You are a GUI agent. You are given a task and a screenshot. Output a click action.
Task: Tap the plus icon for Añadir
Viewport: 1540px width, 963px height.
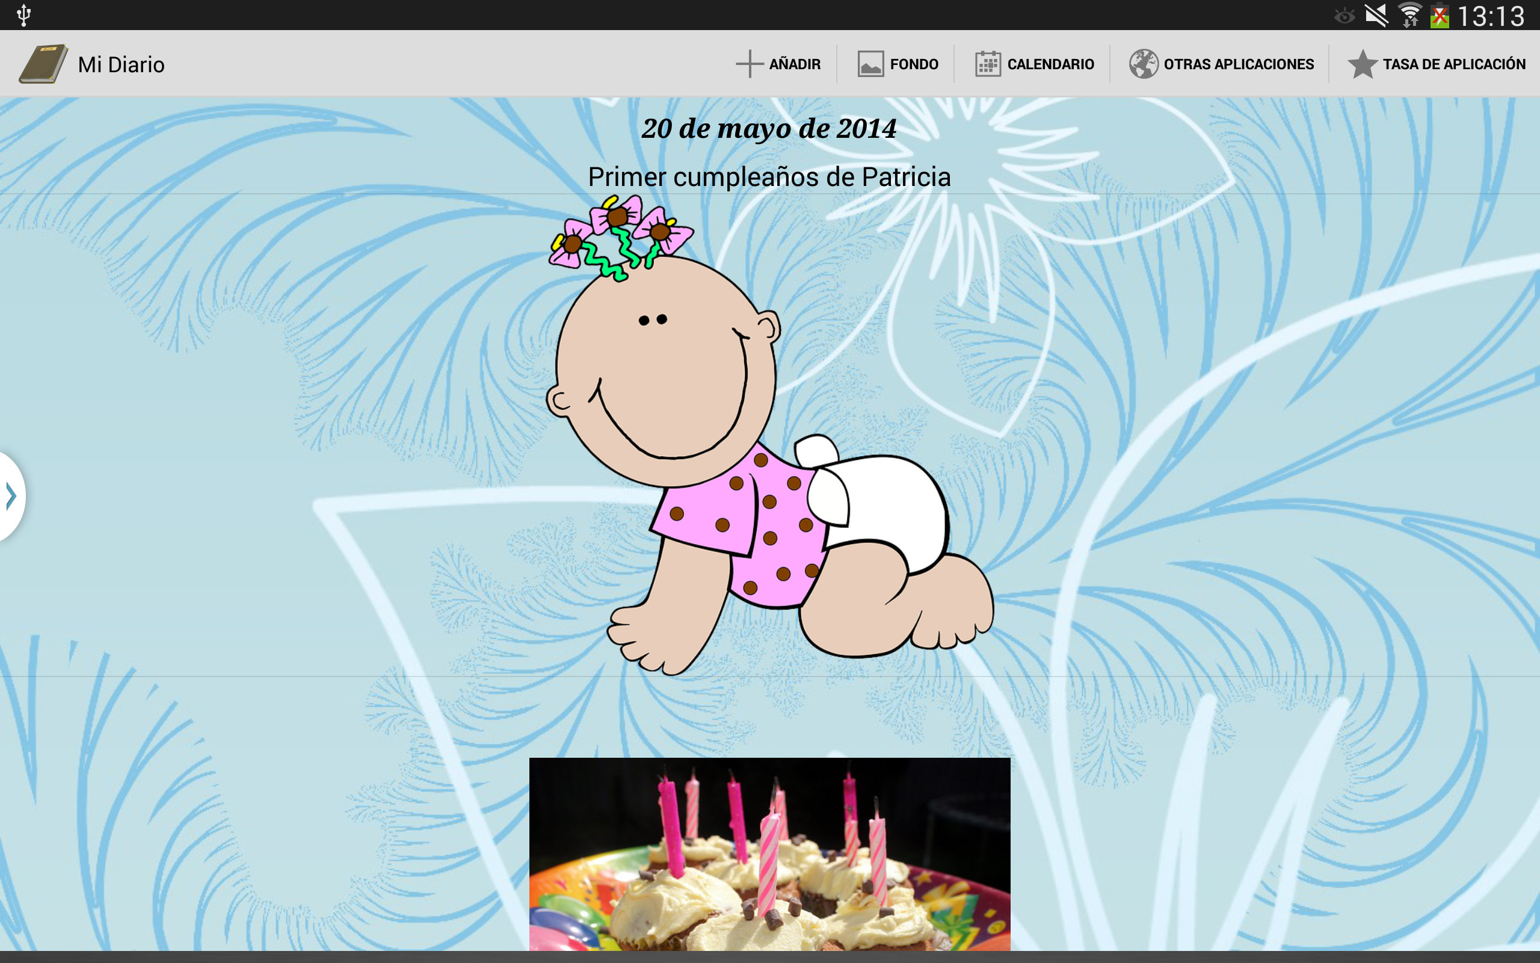coord(749,64)
